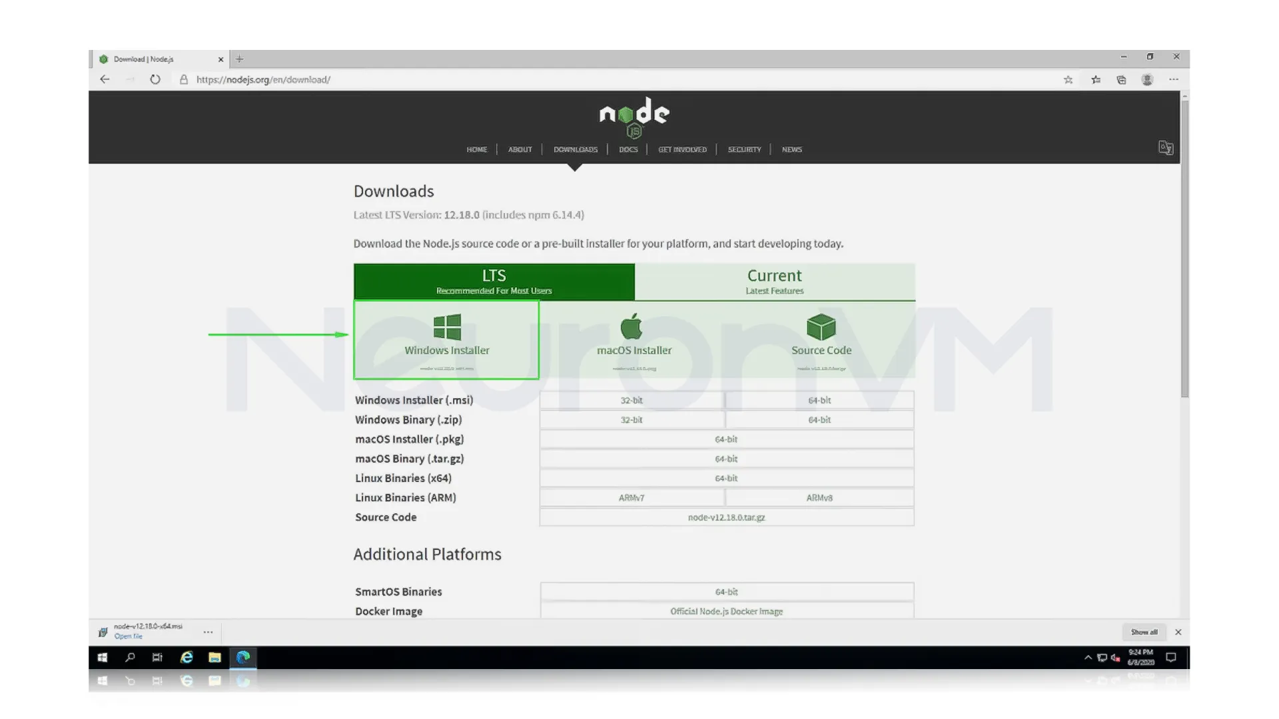This screenshot has height=719, width=1279.
Task: Open options for downloaded msi file
Action: (x=208, y=632)
